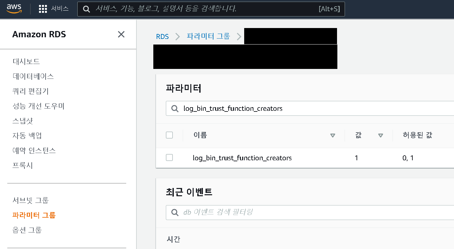Open 쿼리 편집기 in sidebar
This screenshot has height=249, width=454.
pyautogui.click(x=30, y=91)
